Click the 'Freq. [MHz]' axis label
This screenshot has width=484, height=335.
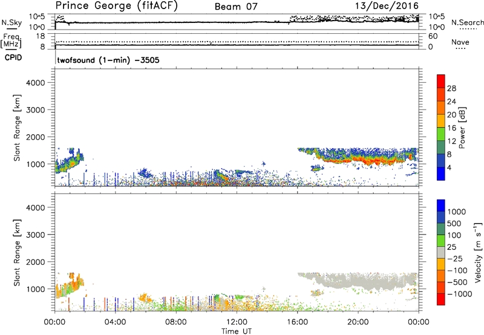tap(11, 41)
